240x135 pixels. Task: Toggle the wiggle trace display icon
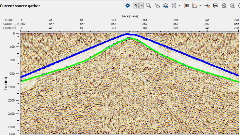pos(174,6)
